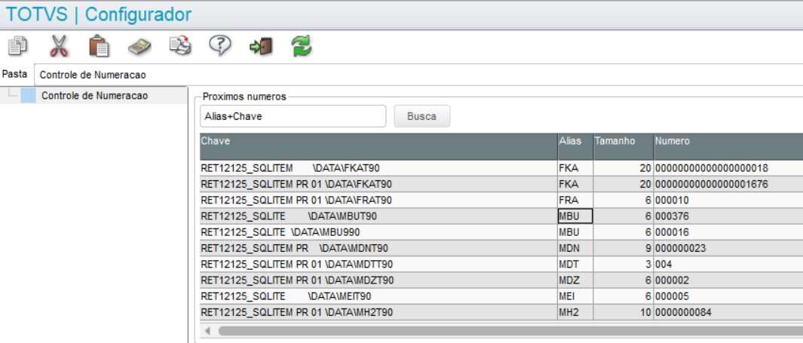Image resolution: width=803 pixels, height=343 pixels.
Task: Click the Cut scissors toolbar icon
Action: click(x=59, y=46)
